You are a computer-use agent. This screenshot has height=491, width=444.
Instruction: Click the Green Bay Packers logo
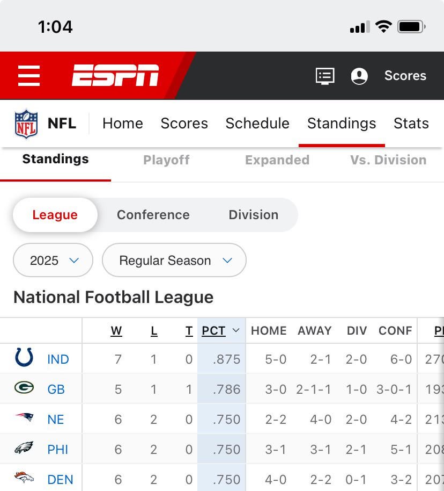coord(24,388)
